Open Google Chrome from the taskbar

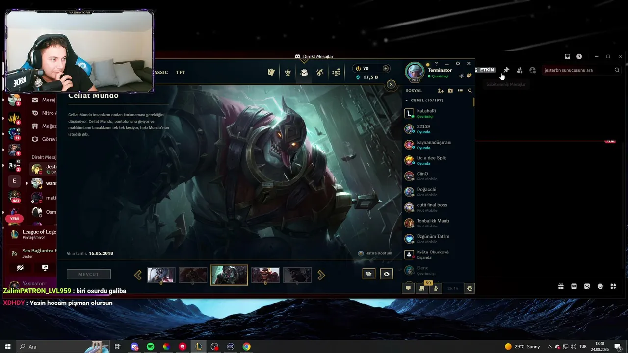click(247, 347)
